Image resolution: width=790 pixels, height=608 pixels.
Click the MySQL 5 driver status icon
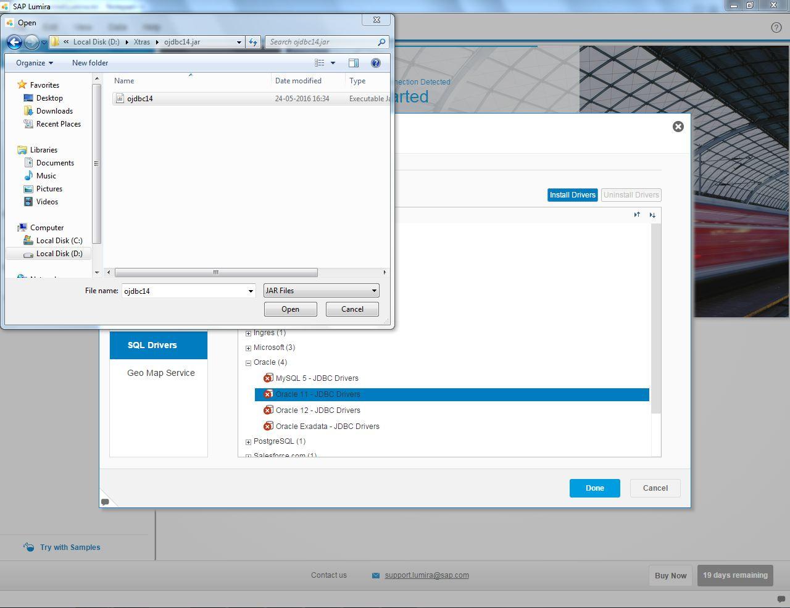coord(268,378)
